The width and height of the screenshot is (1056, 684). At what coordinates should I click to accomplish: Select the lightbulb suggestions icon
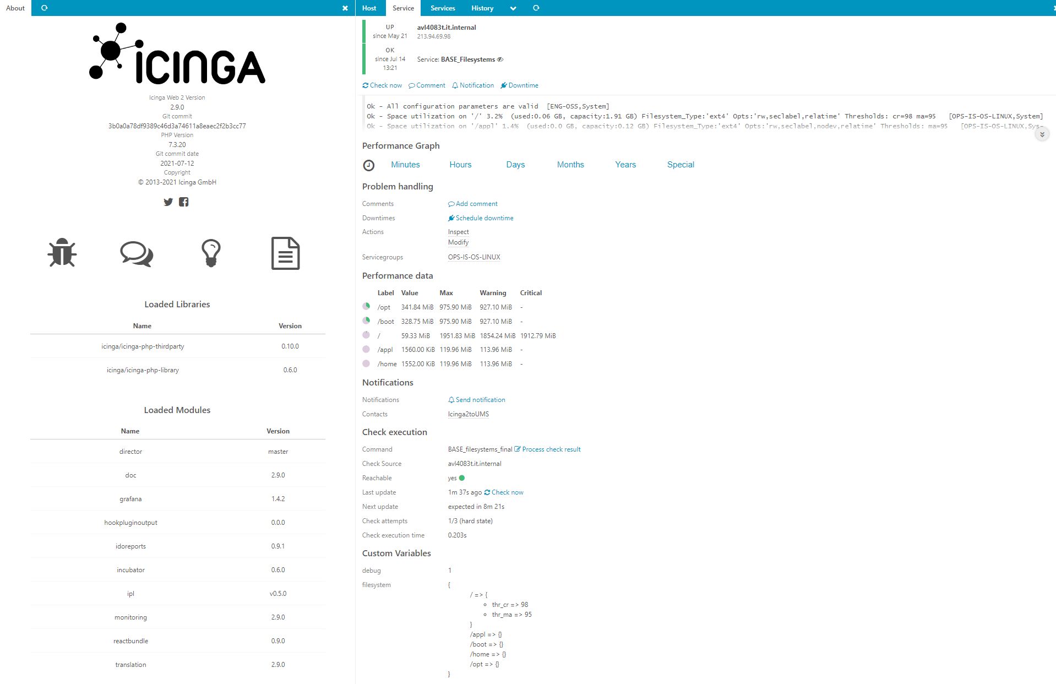click(x=210, y=253)
